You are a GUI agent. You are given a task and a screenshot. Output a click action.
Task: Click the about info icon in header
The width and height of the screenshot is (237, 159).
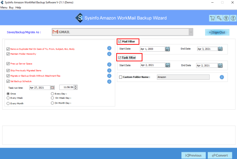233,18
